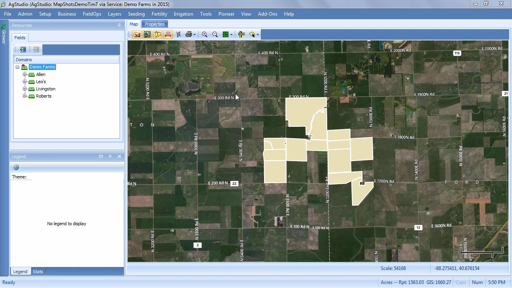Toggle the aerial imagery background icon
This screenshot has width=512, height=288.
pos(147,34)
